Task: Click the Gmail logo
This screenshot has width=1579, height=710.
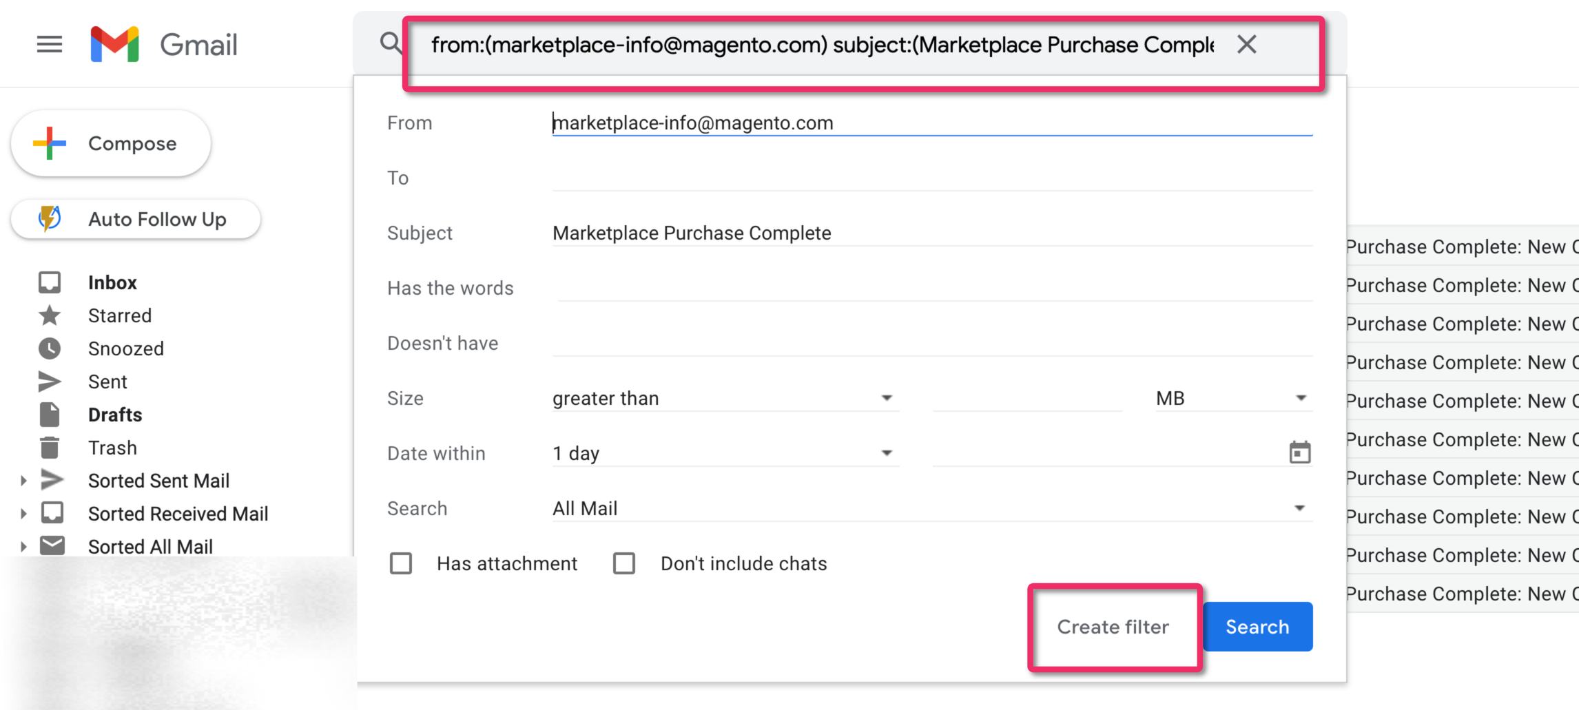Action: [164, 45]
